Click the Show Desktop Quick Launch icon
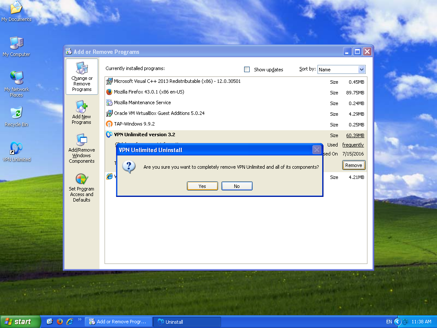The width and height of the screenshot is (437, 328). point(50,322)
